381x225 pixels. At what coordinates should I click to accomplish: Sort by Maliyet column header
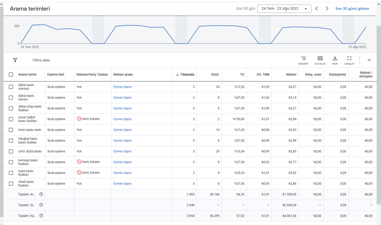pyautogui.click(x=291, y=74)
